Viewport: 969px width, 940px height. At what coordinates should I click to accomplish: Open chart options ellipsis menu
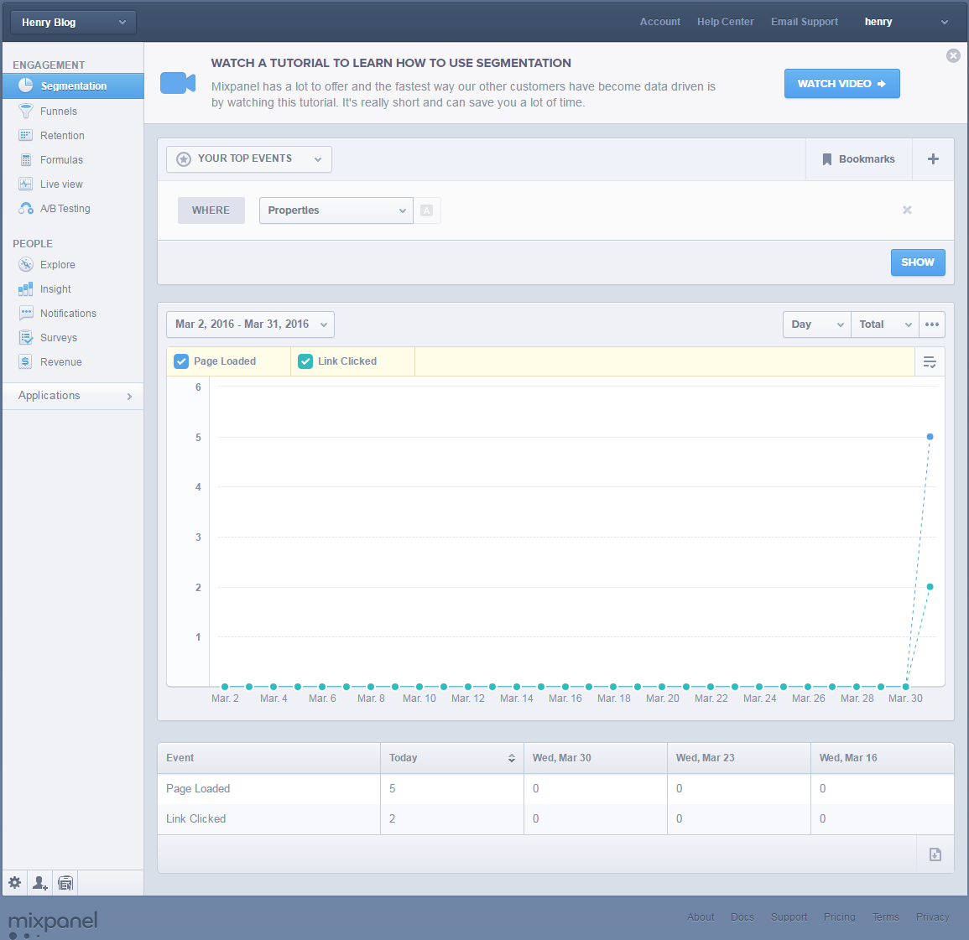click(x=932, y=325)
